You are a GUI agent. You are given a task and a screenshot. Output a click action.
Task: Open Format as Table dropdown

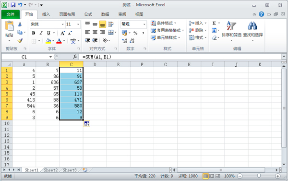(x=167, y=30)
